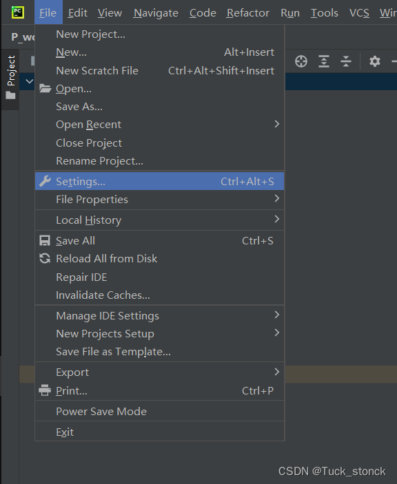397x484 pixels.
Task: Select Rename Project... menu entry
Action: coord(159,161)
